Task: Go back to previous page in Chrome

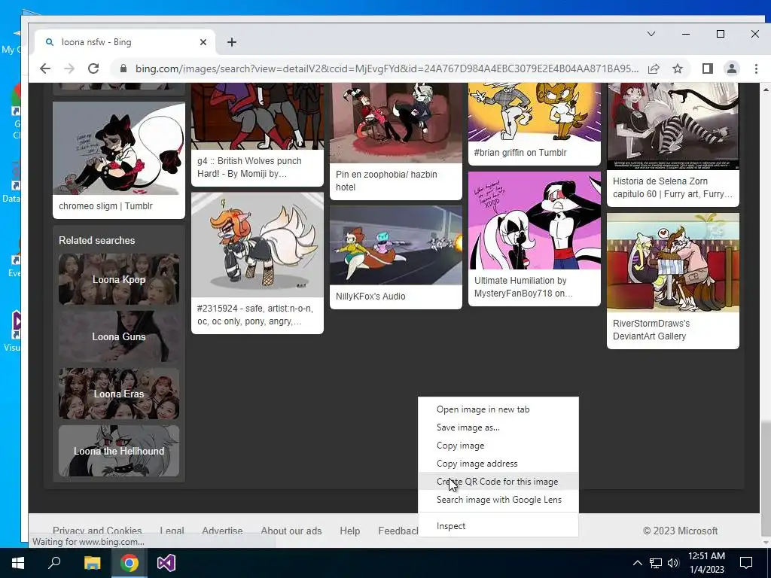Action: click(45, 68)
